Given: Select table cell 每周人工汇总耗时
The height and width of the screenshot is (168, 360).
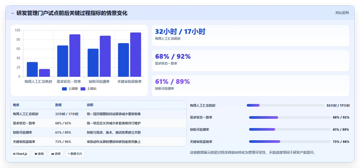Looking at the screenshot, I should tap(26, 114).
